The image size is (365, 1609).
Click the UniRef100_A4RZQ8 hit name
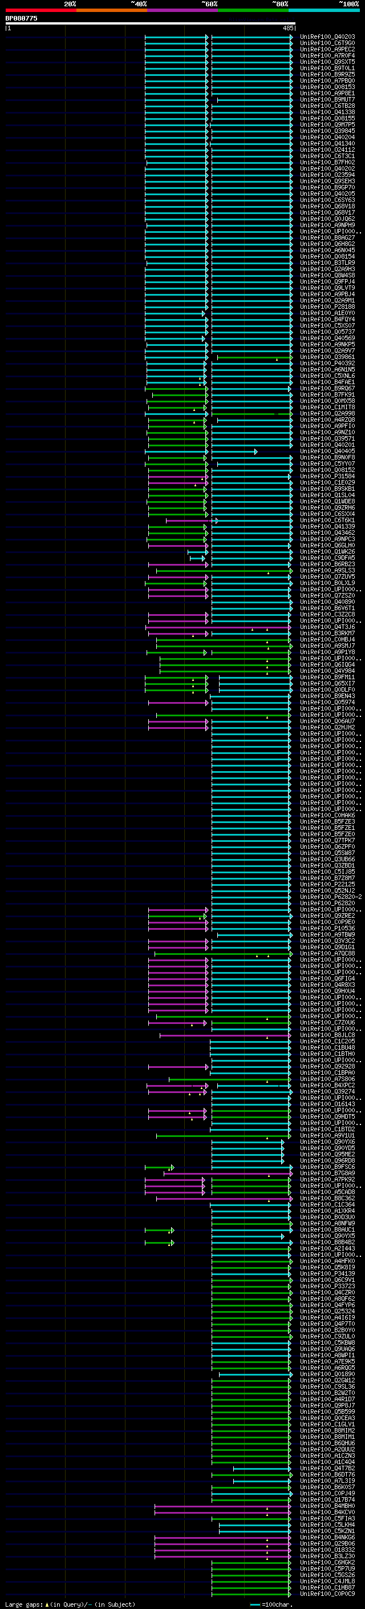327,420
